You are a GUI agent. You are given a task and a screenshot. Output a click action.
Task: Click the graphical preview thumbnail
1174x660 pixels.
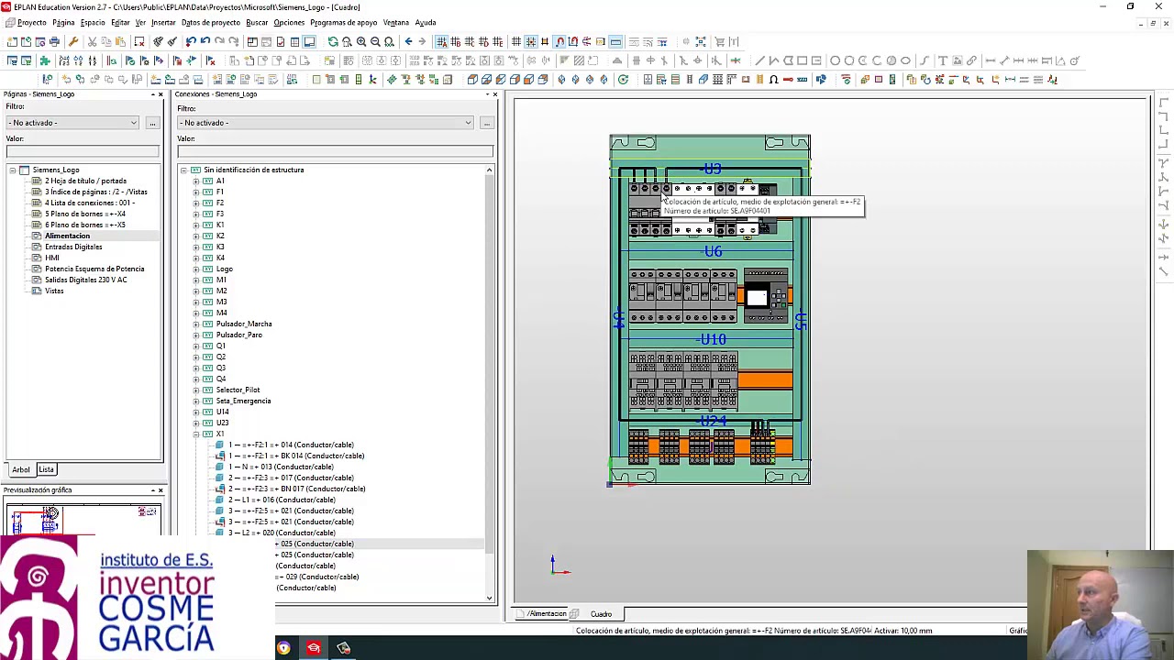click(83, 519)
